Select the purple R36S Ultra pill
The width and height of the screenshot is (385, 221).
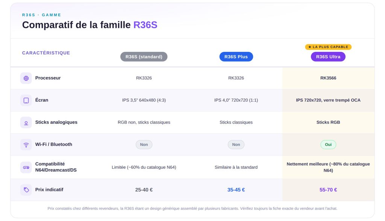tap(328, 57)
